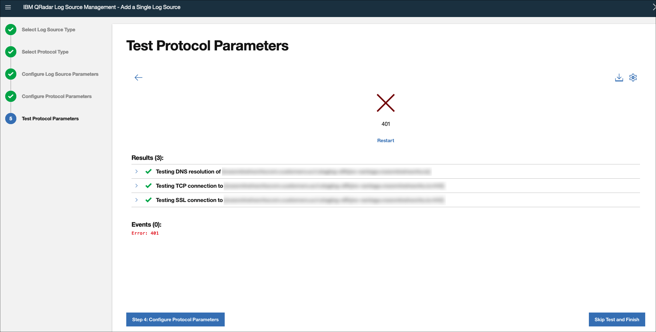Click the step 5 number badge
This screenshot has height=332, width=656.
tap(11, 119)
